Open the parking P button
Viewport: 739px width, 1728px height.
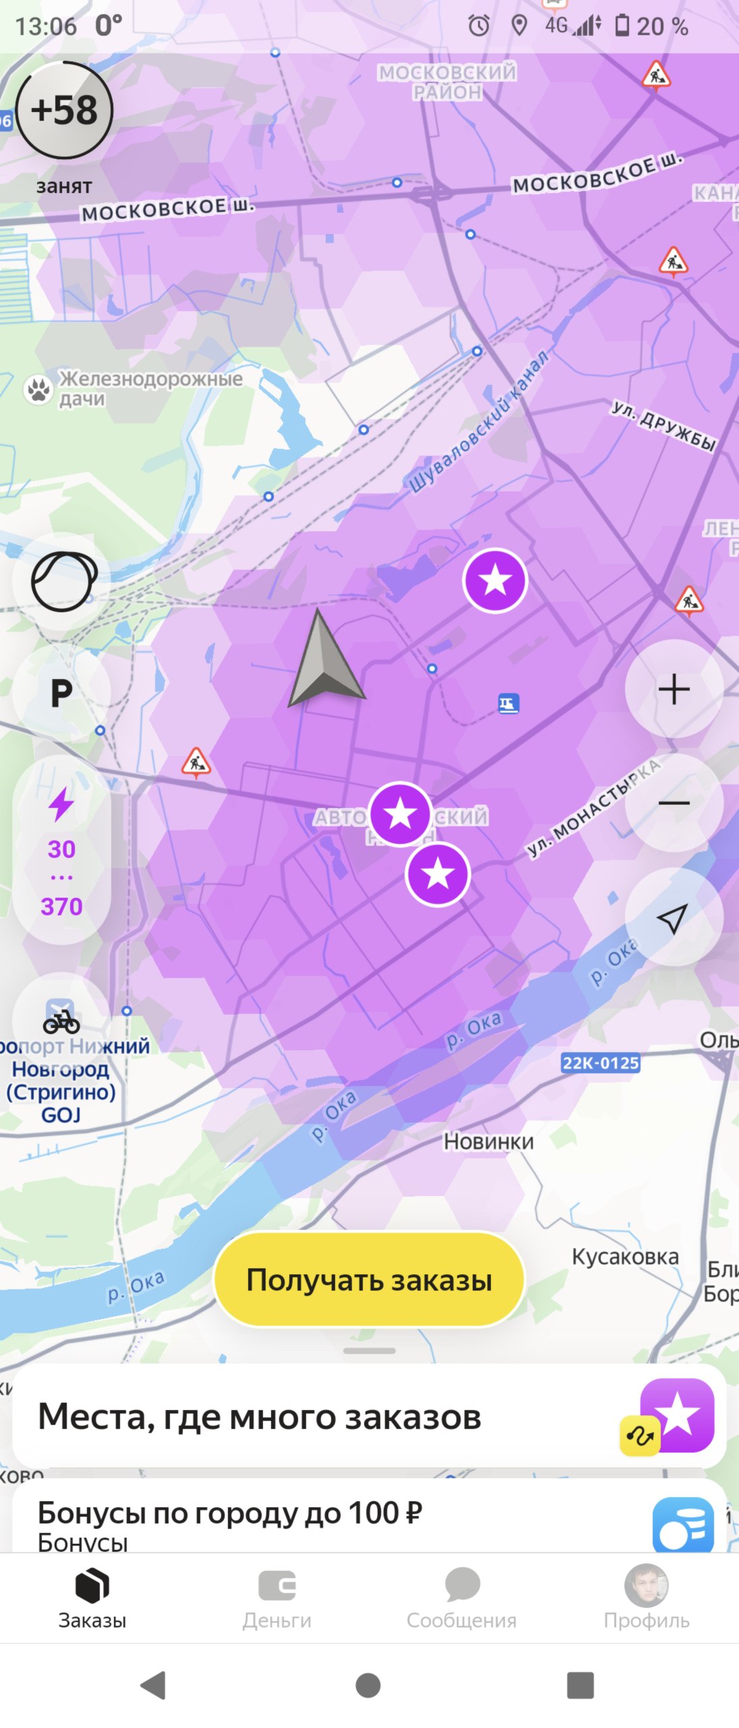pyautogui.click(x=61, y=693)
